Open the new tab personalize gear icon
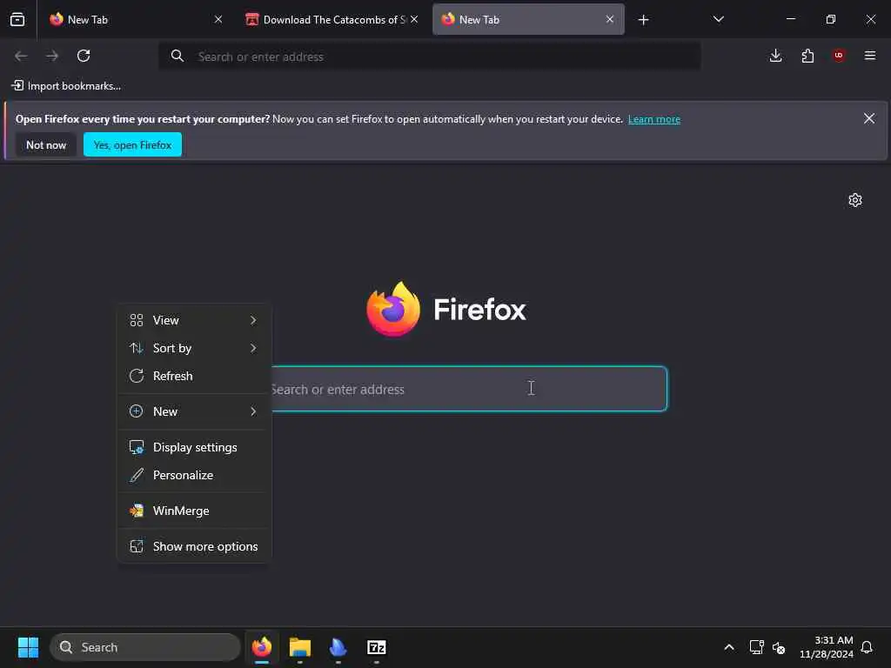 855,200
